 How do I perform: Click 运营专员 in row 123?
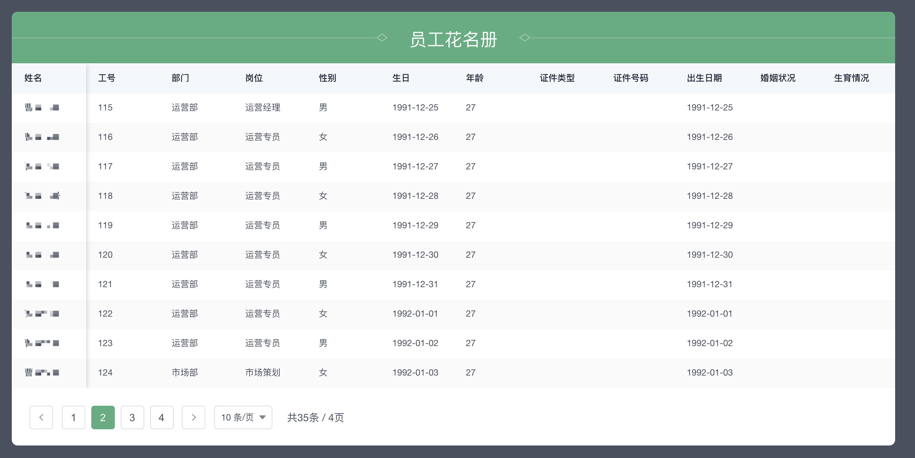pos(263,343)
